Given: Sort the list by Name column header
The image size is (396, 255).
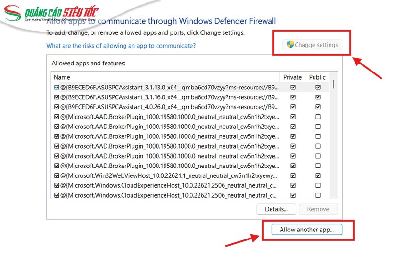Looking at the screenshot, I should 62,77.
